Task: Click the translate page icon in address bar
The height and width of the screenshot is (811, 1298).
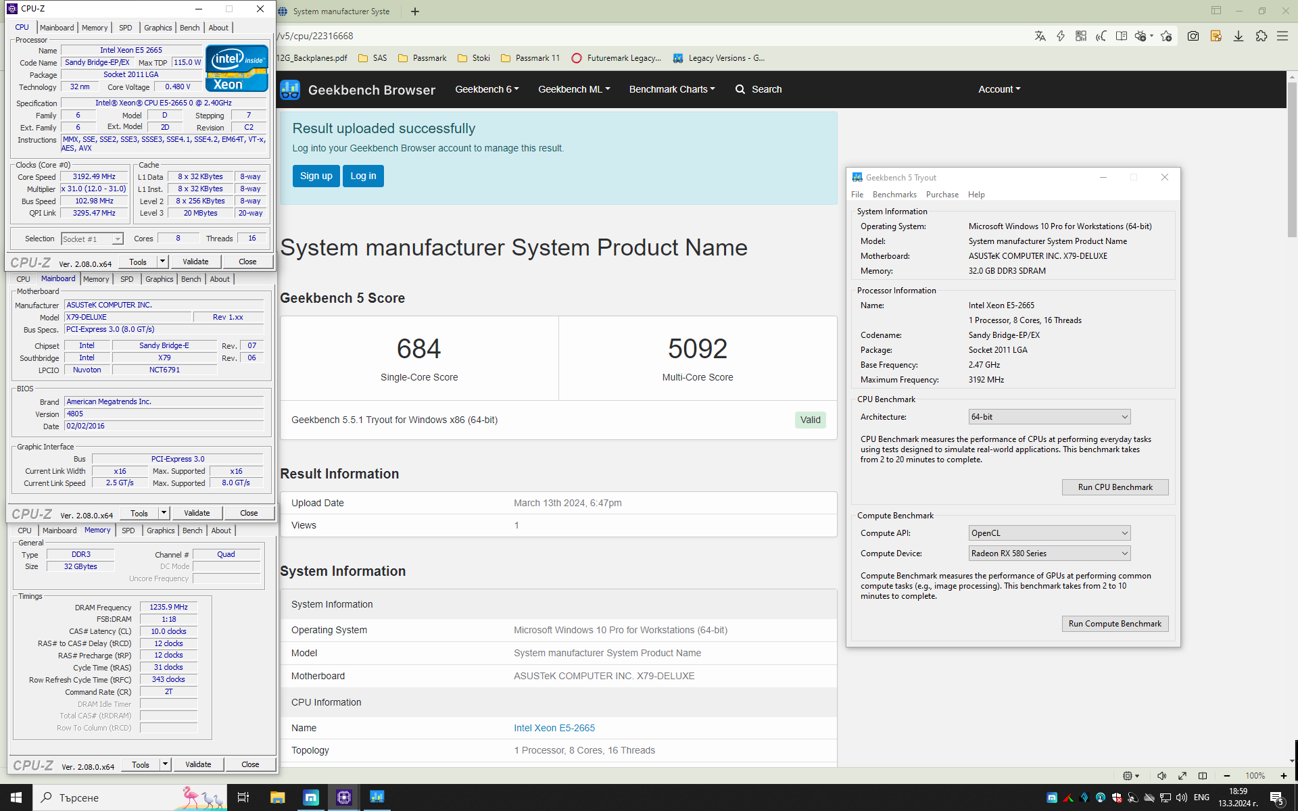Action: point(1040,36)
